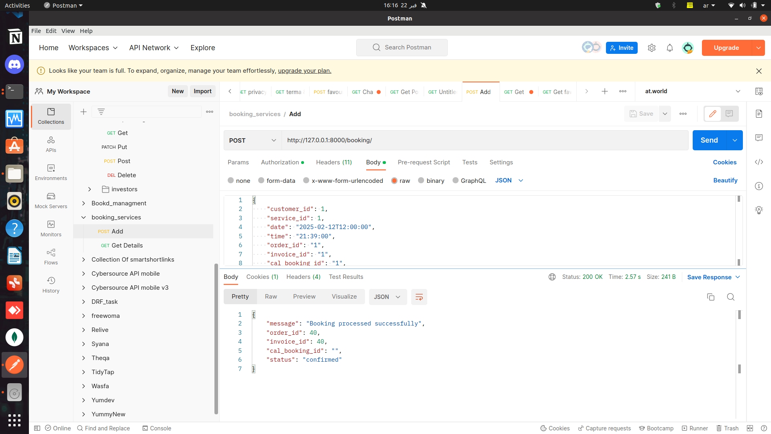Click the settings gear icon in header

pos(652,48)
